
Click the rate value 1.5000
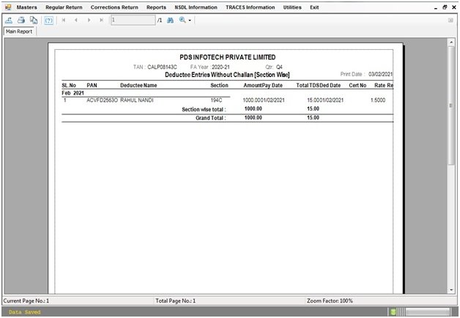point(378,100)
